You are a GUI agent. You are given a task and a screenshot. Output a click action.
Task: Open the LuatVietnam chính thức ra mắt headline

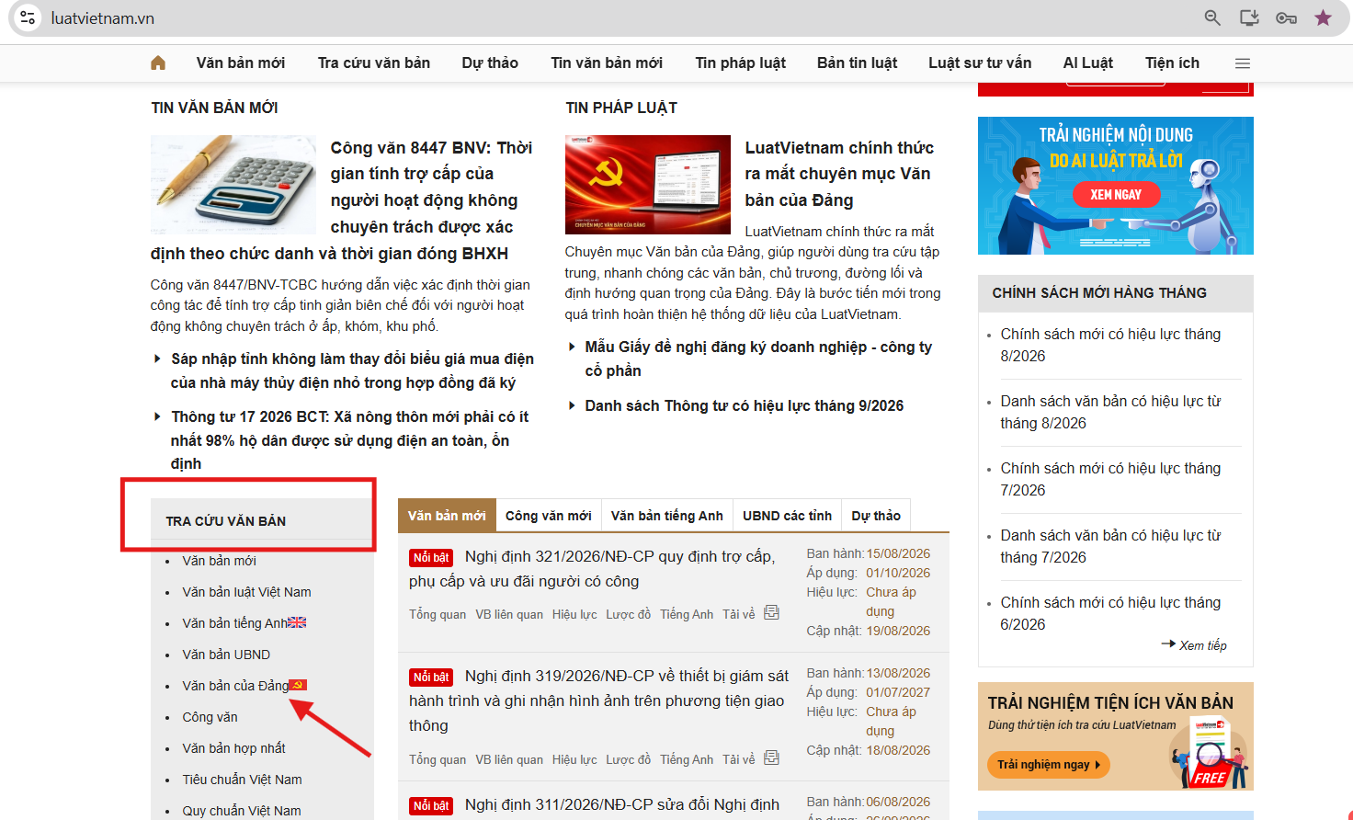point(839,174)
